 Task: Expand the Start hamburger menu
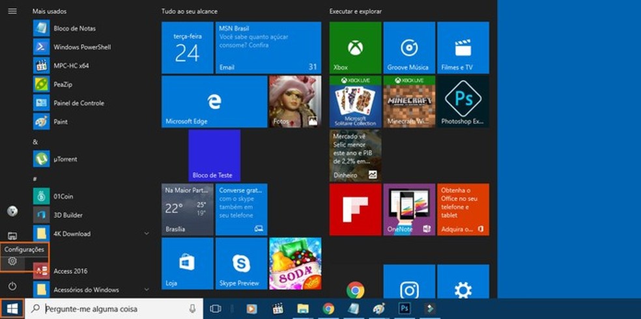(x=12, y=12)
